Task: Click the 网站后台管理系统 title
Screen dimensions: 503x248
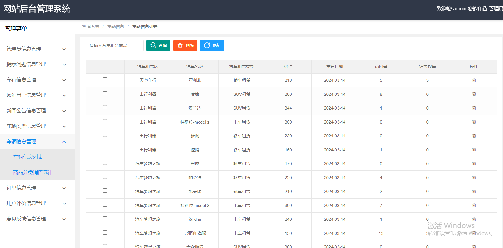Action: [37, 9]
